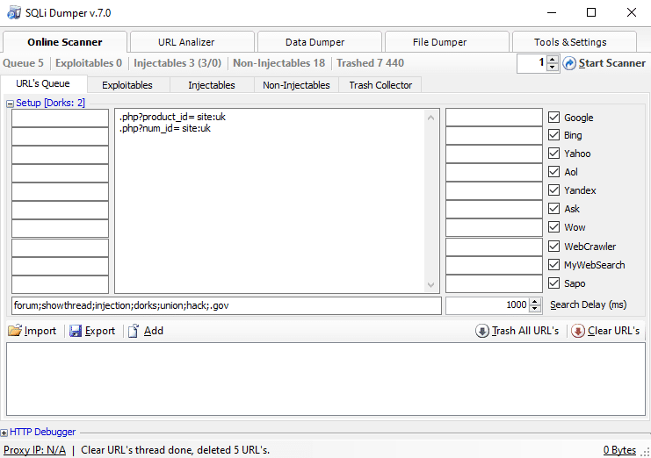Open the Exploitables sub-tab
Image resolution: width=651 pixels, height=458 pixels.
click(128, 85)
